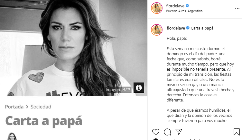This screenshot has width=242, height=140.
Task: Go to Portada breadcrumb
Action: click(x=14, y=107)
